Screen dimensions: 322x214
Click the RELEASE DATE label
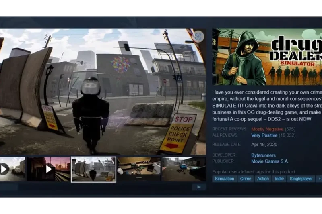226,145
